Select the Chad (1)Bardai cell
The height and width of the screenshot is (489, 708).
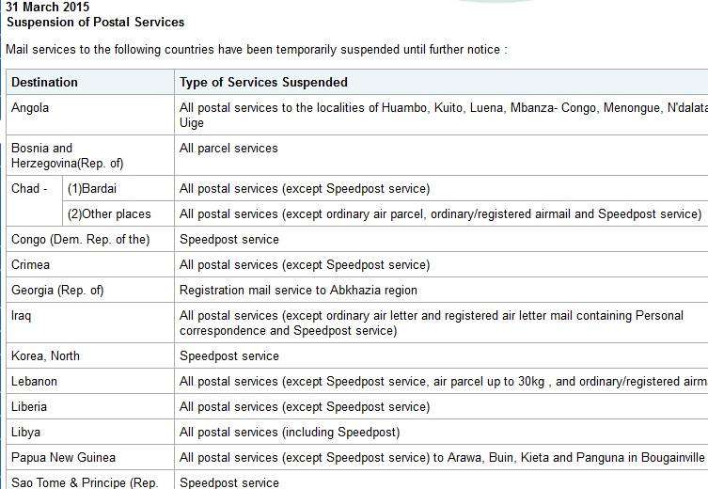click(x=118, y=188)
